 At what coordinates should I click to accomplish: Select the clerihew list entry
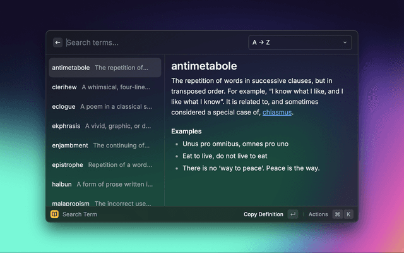point(105,87)
